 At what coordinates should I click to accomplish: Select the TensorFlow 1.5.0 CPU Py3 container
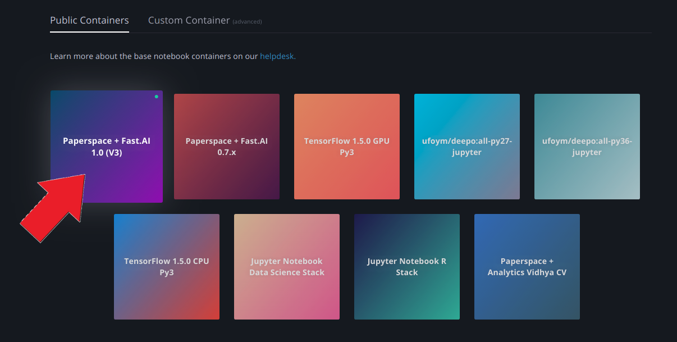[x=166, y=267]
